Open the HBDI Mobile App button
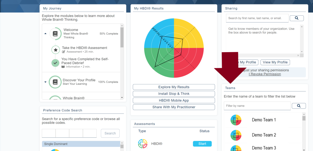 point(174,100)
